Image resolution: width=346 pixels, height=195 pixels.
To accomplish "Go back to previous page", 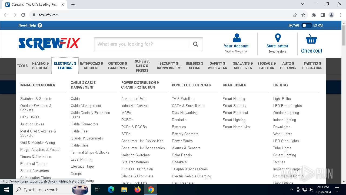I will pos(6,15).
